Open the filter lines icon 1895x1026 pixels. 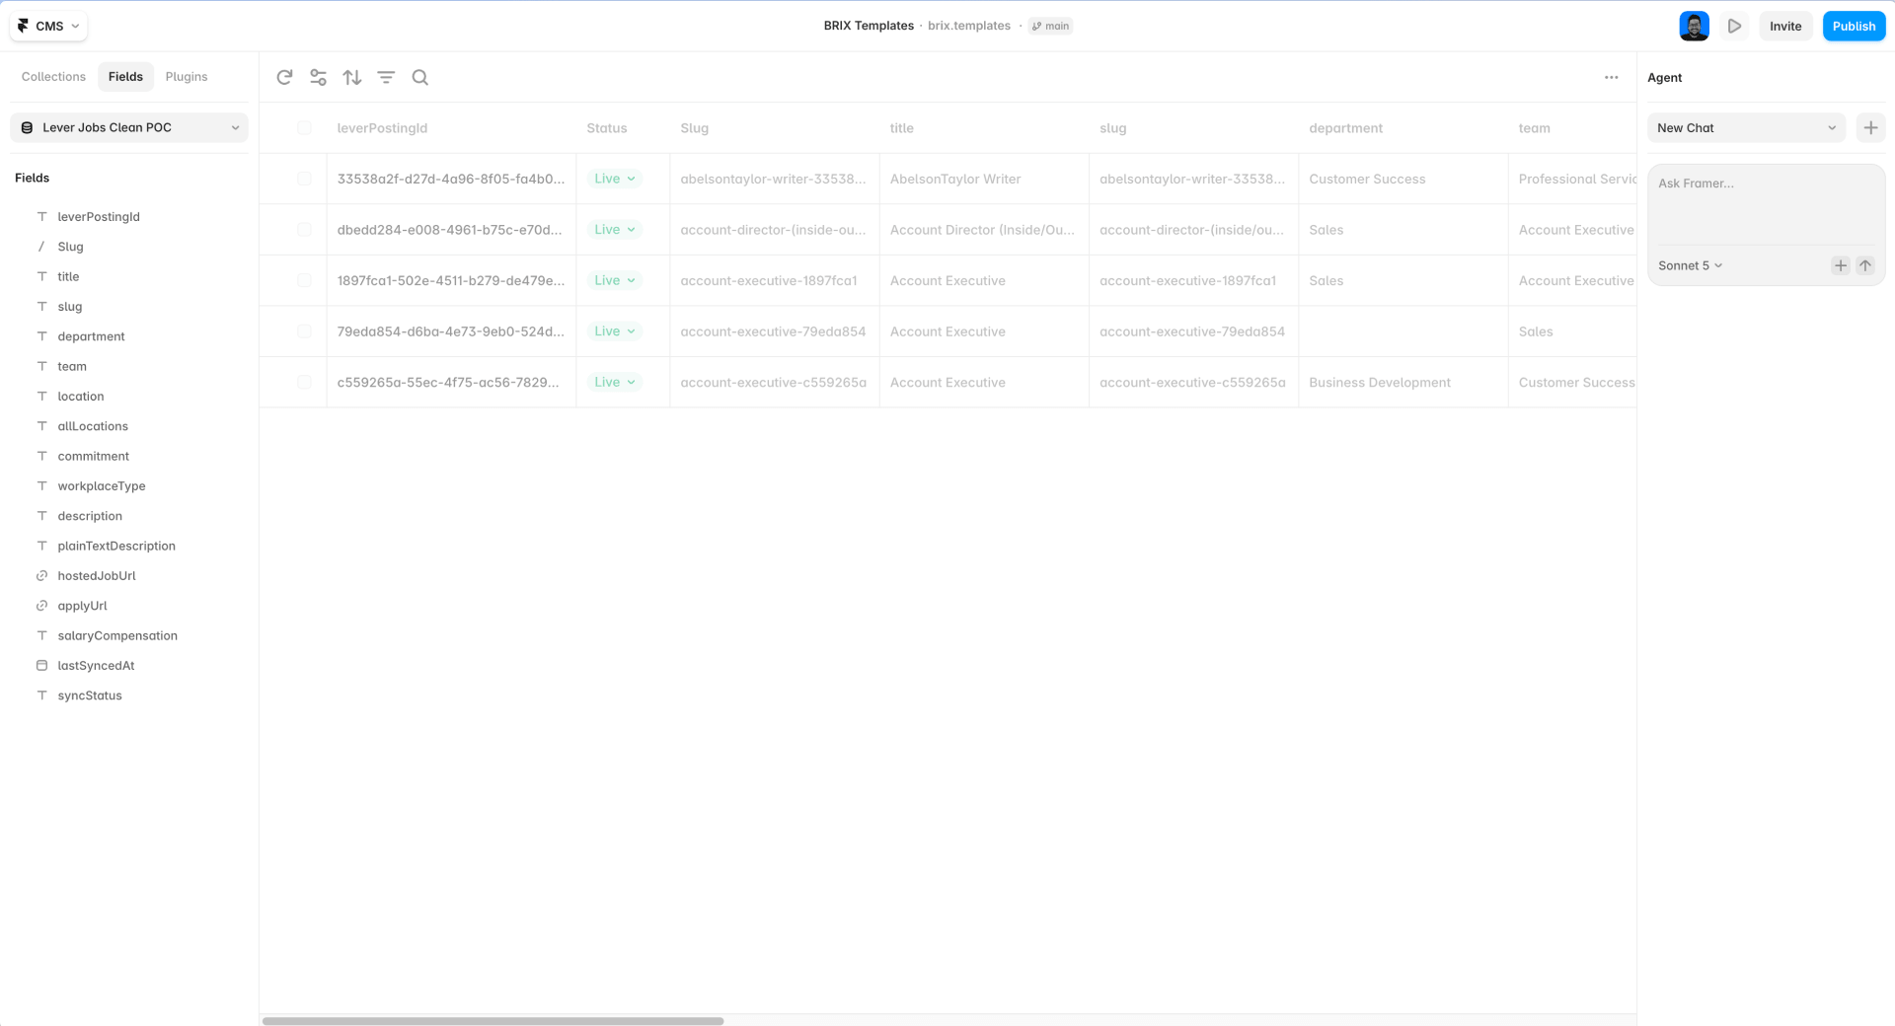[386, 77]
